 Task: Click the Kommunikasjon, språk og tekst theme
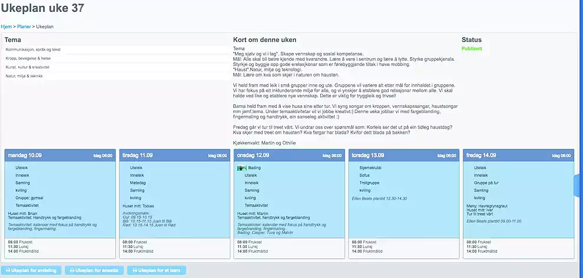(33, 49)
